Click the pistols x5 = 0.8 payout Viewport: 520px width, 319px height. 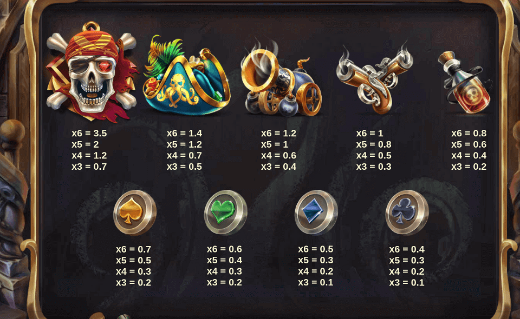click(x=374, y=144)
